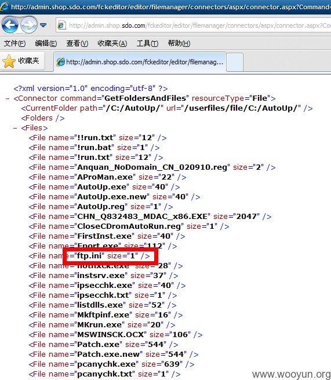Collapse the Files XML node
331x380 pixels.
pos(15,129)
